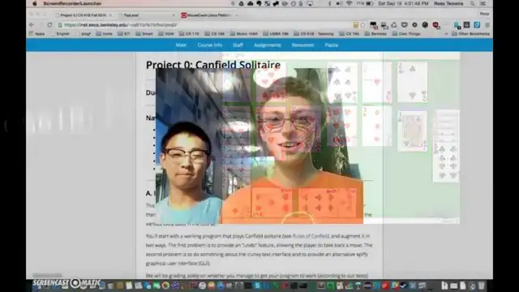The width and height of the screenshot is (519, 292).
Task: Open Spotlight search magnifier
Action: click(472, 3)
